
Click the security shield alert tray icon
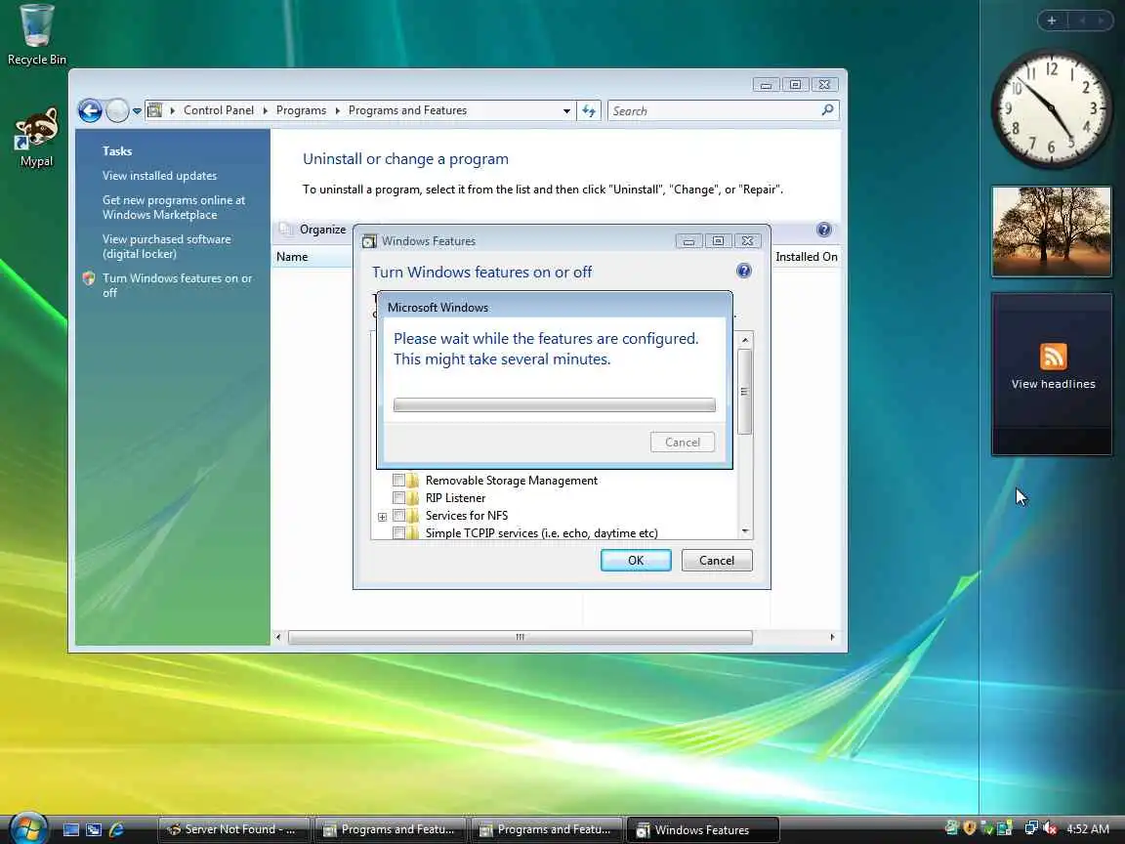point(970,828)
